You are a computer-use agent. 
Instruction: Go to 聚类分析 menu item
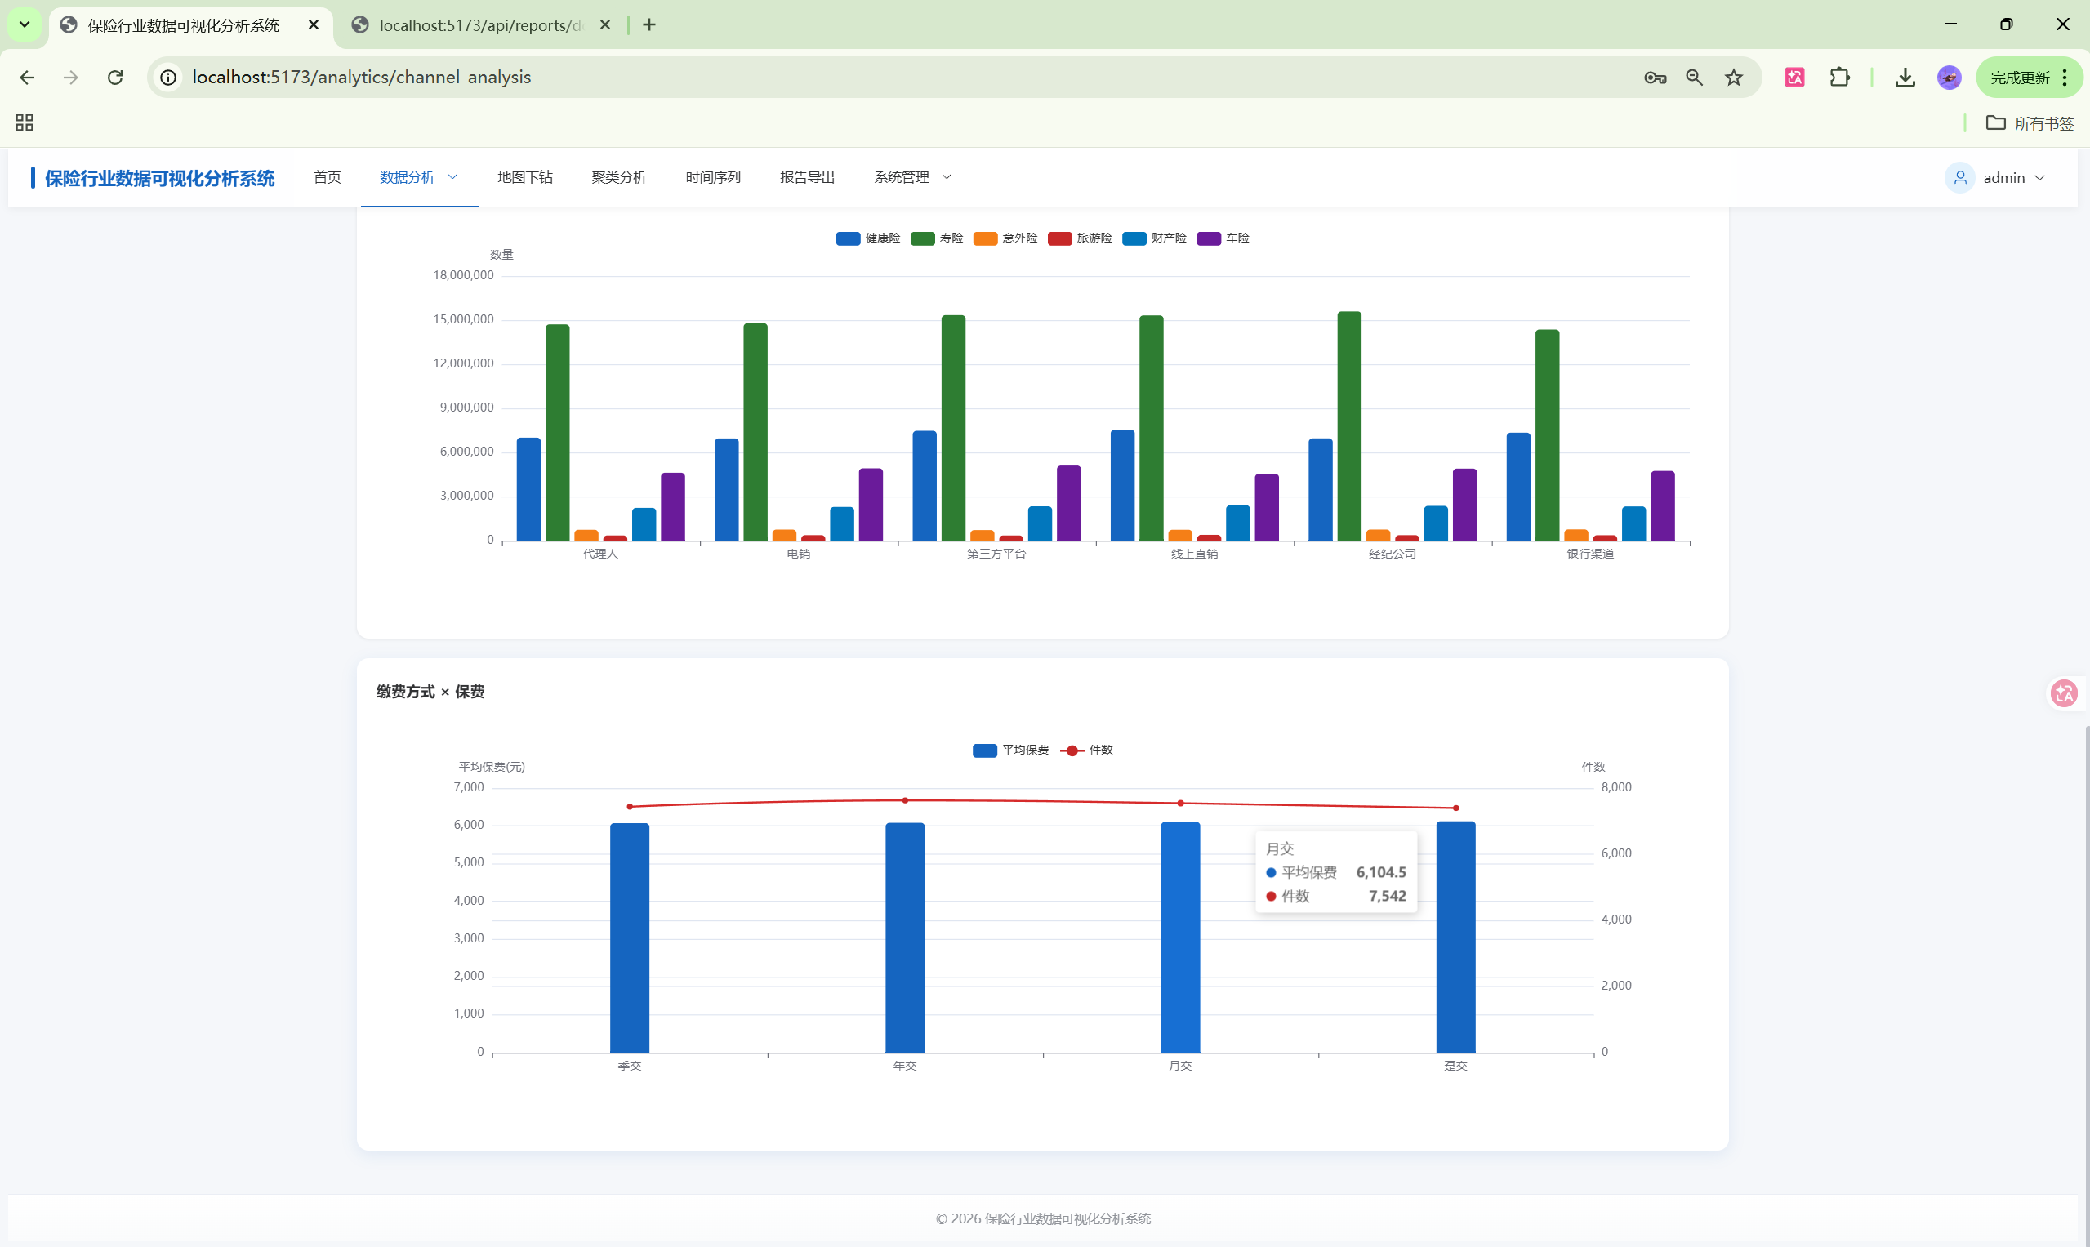[618, 177]
